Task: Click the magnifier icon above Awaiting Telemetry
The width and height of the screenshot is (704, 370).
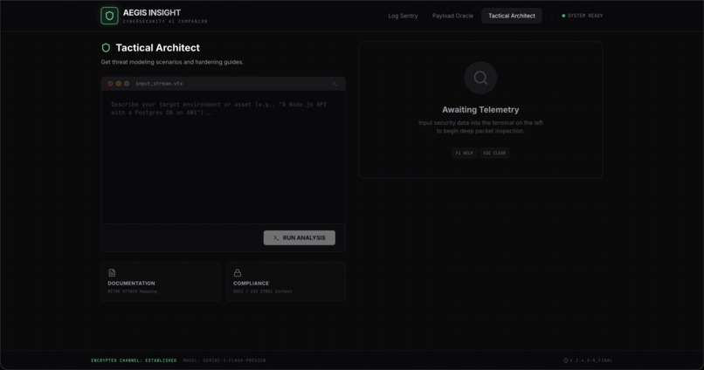Action: pos(480,78)
